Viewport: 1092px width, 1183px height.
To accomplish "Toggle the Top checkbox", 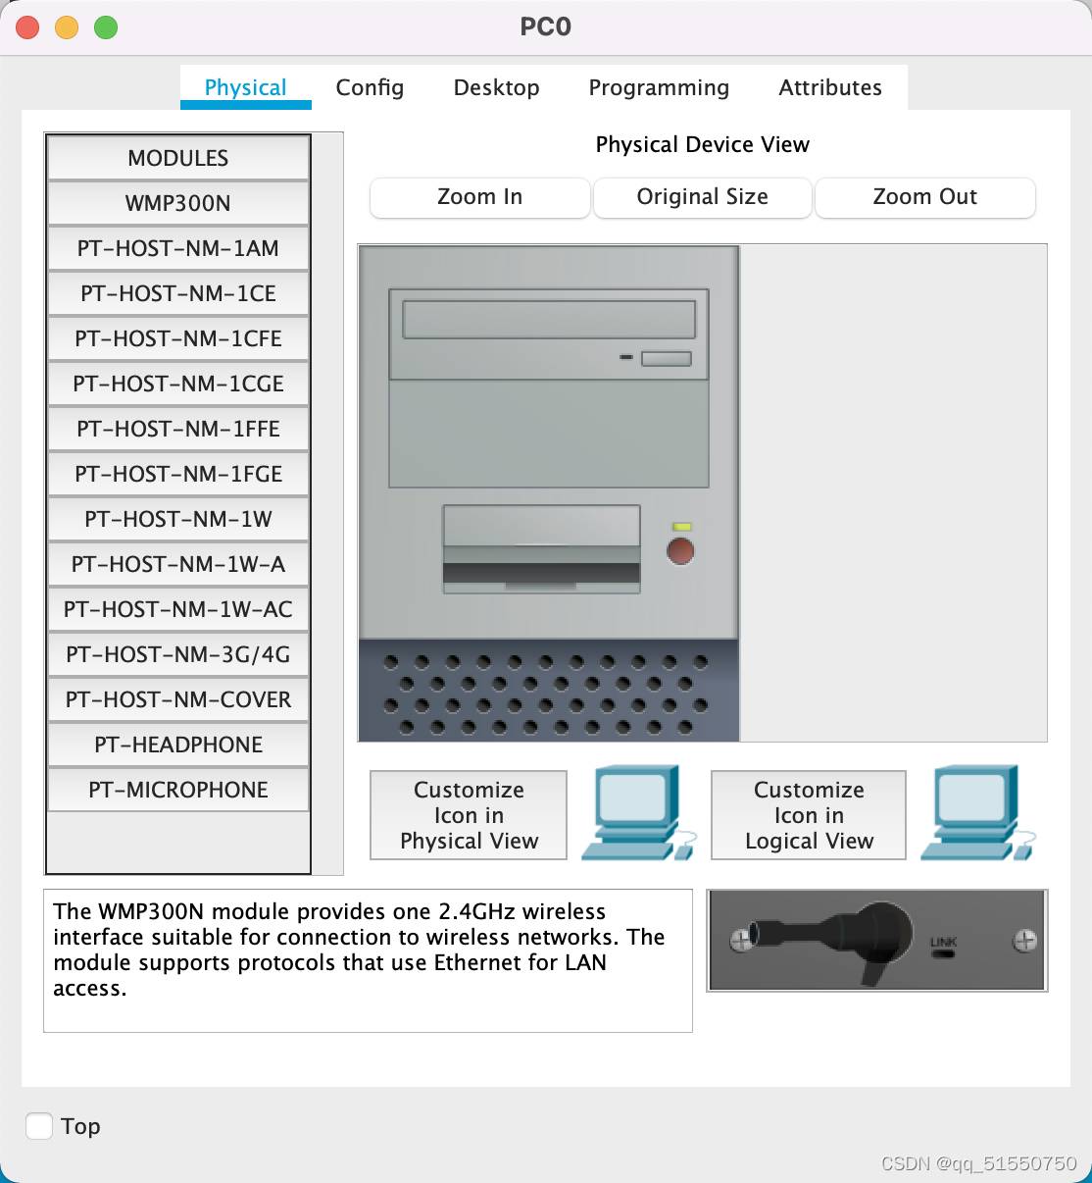I will (x=39, y=1126).
